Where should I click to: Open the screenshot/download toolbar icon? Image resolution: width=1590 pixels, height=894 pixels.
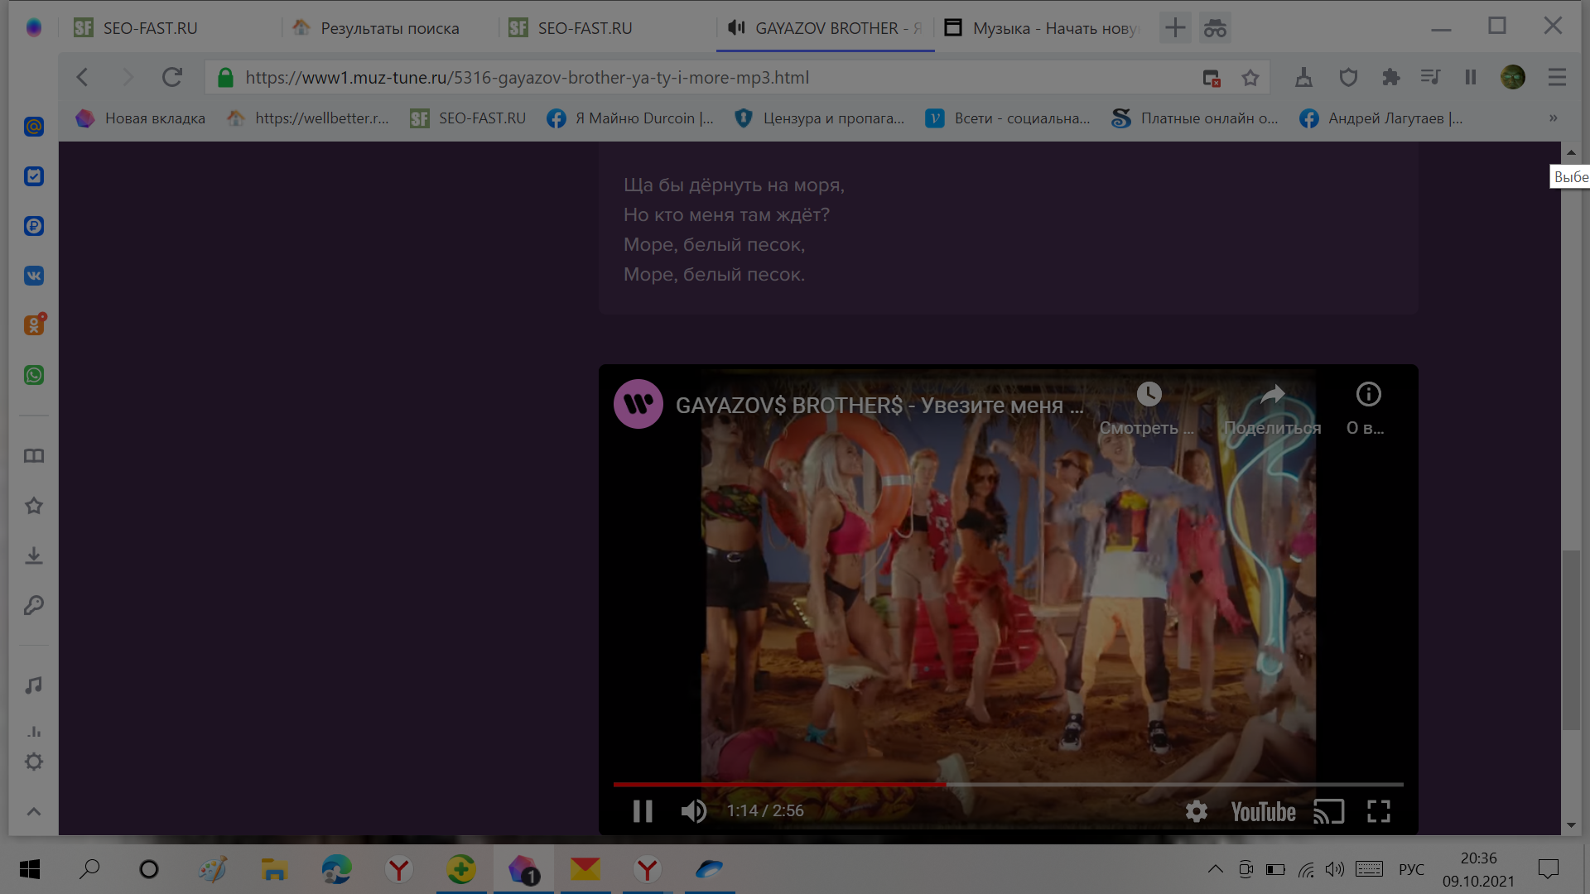click(x=1303, y=77)
